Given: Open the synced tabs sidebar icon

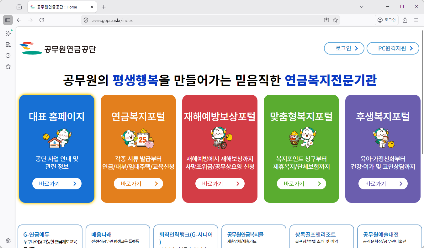Looking at the screenshot, I should [x=8, y=45].
